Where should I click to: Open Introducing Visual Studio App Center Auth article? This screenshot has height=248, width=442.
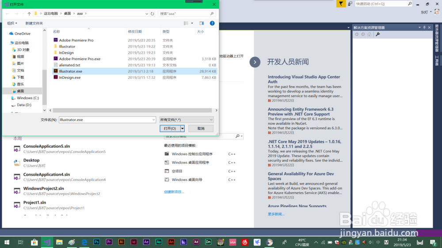click(304, 79)
